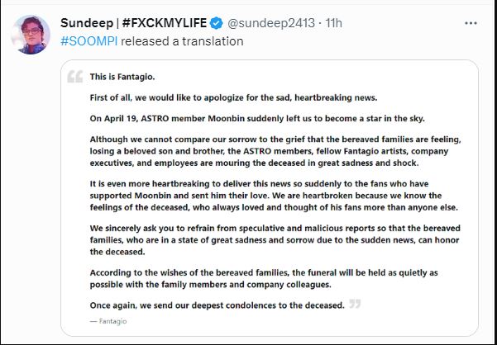Open the #SOOMPI hashtag link
497x345 pixels.
pyautogui.click(x=89, y=41)
